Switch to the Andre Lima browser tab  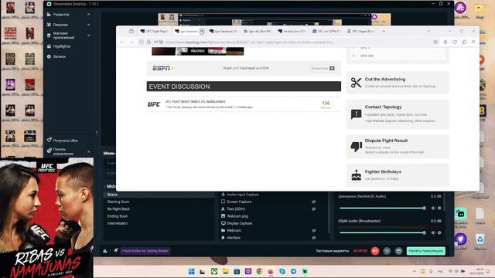coord(292,31)
